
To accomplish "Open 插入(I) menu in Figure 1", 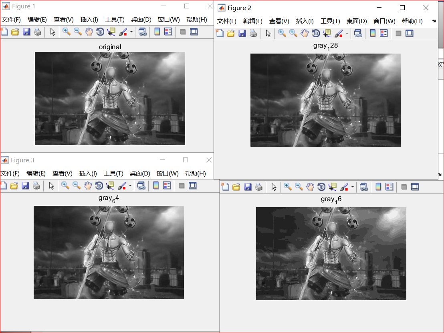I will tap(89, 20).
